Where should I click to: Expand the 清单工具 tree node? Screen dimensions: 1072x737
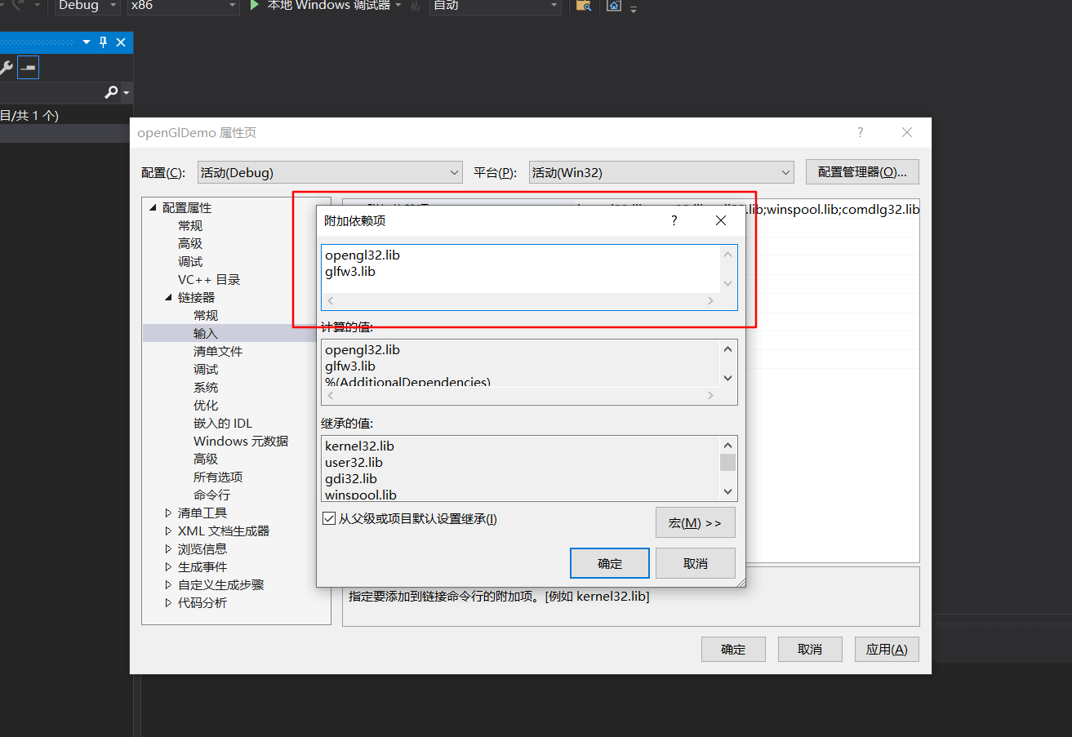click(169, 513)
